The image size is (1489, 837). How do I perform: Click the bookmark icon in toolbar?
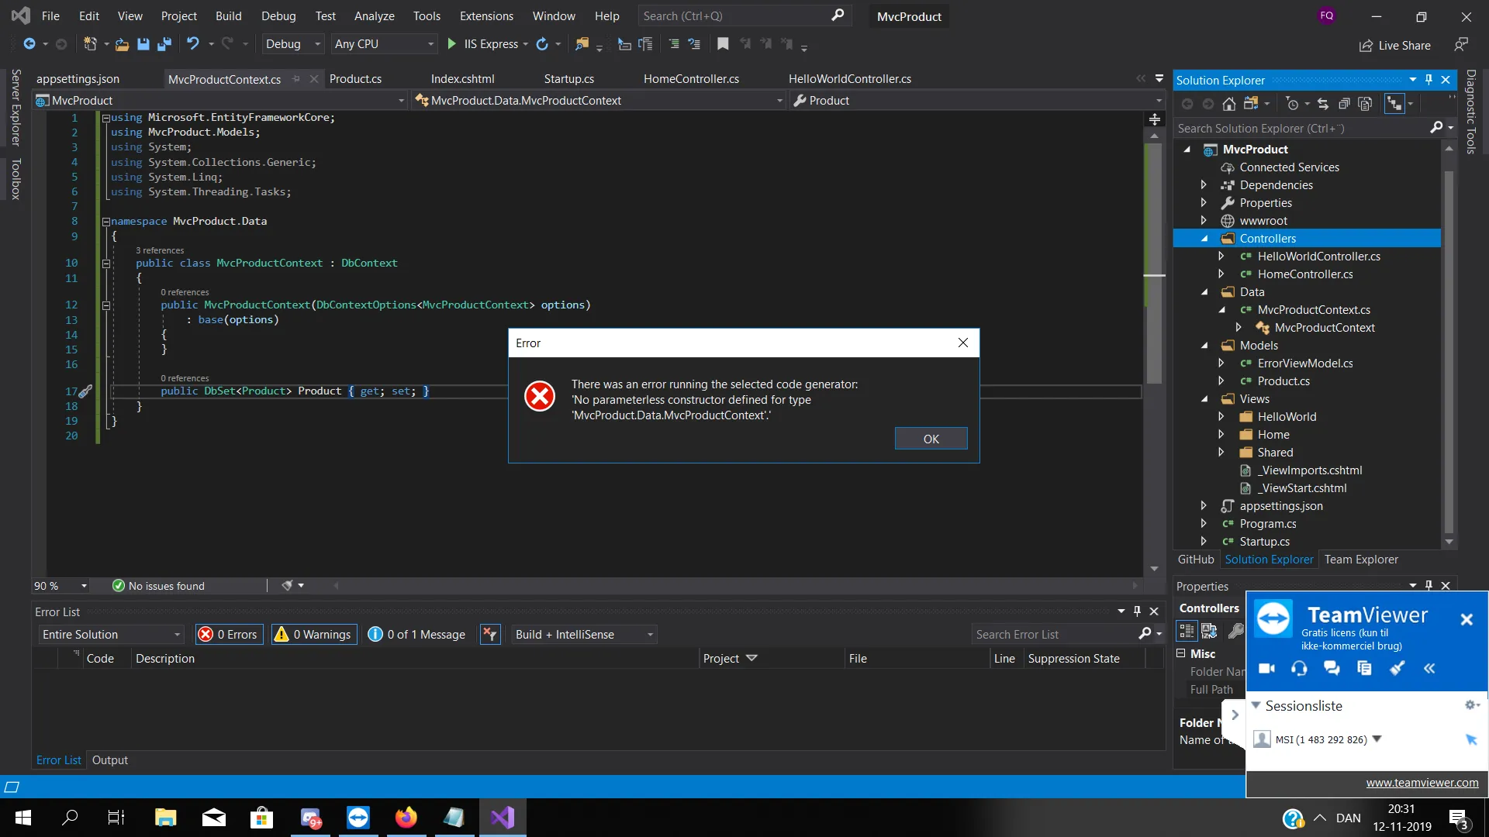pyautogui.click(x=723, y=44)
